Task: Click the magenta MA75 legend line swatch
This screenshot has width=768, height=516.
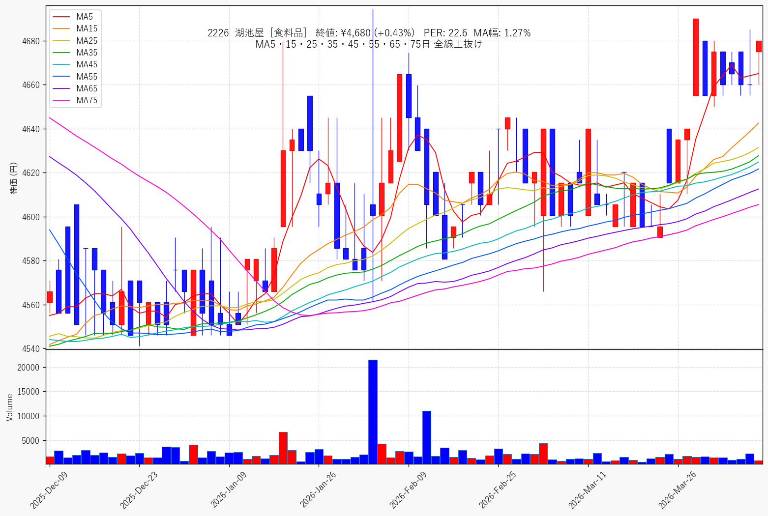Action: pos(61,100)
